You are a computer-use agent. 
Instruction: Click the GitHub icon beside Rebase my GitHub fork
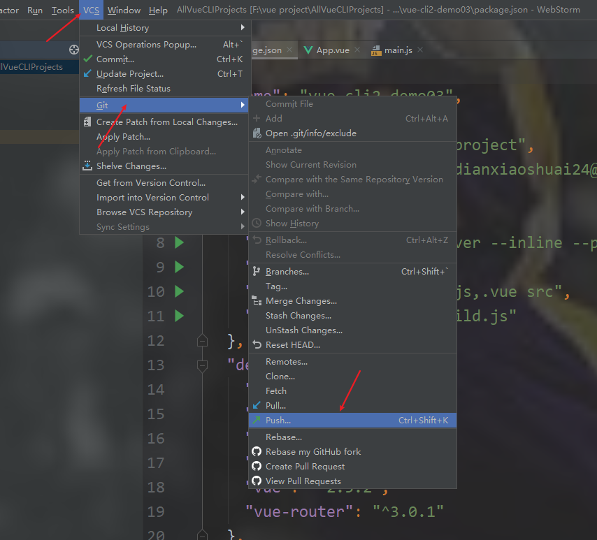click(x=257, y=452)
